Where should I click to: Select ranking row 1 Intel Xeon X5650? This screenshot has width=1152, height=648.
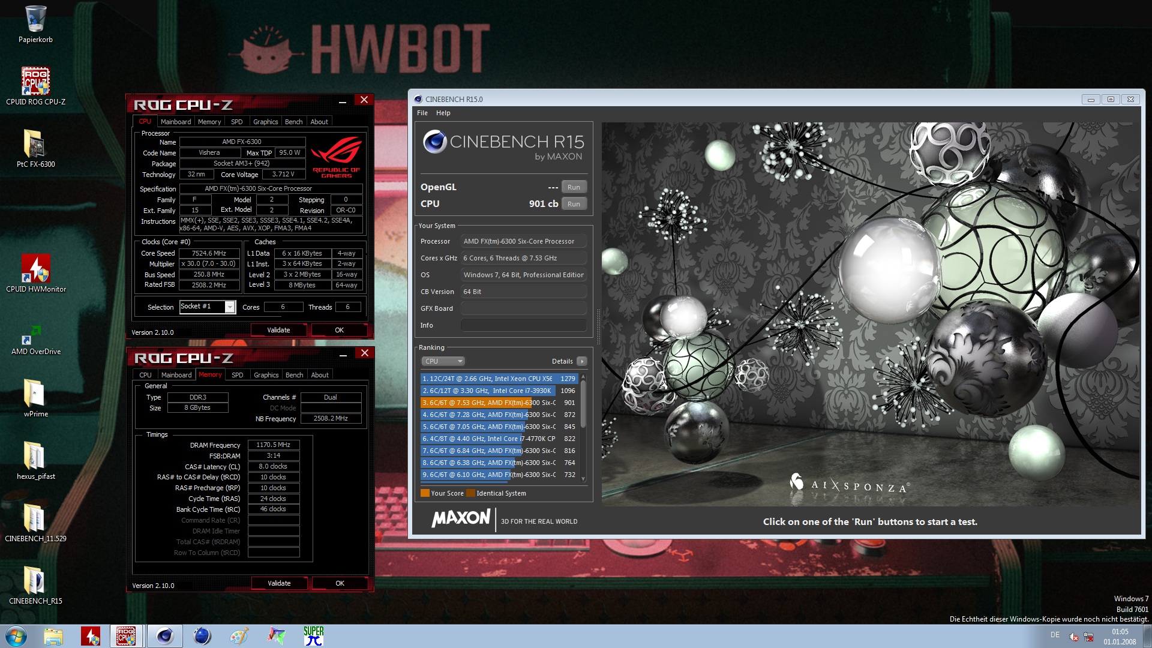click(x=499, y=379)
